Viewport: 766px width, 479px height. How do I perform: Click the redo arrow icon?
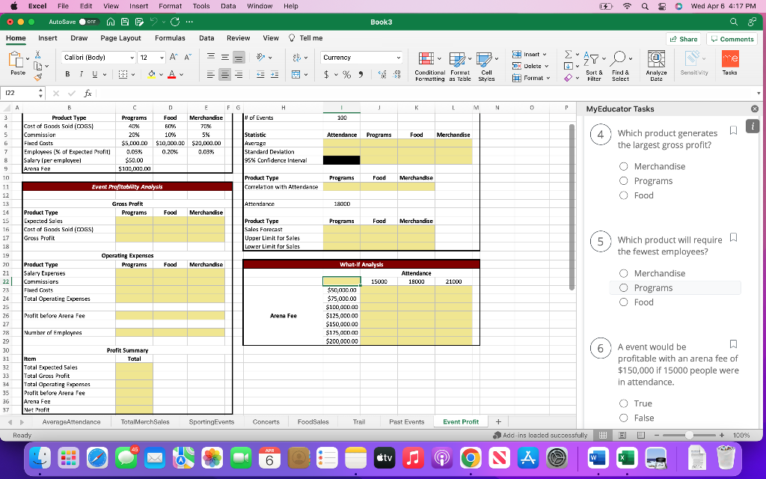coord(175,22)
